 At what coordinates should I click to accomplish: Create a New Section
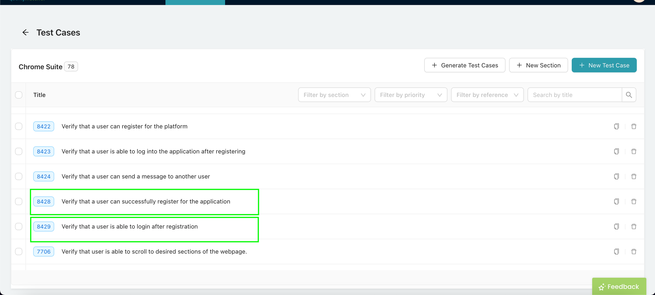tap(538, 65)
